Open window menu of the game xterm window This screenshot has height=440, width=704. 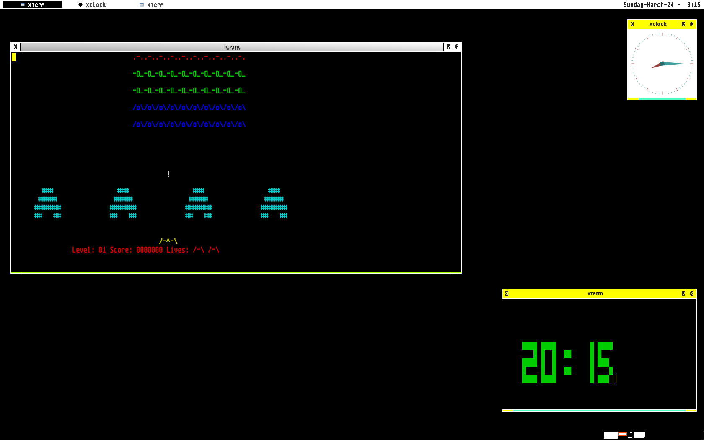(x=15, y=47)
